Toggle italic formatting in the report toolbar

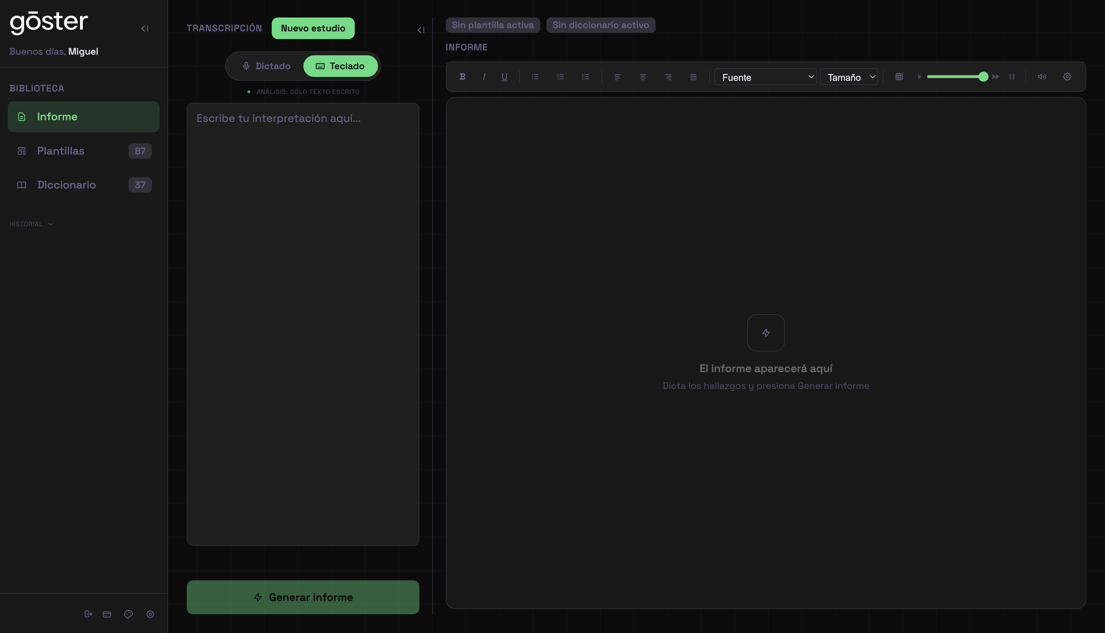click(484, 77)
